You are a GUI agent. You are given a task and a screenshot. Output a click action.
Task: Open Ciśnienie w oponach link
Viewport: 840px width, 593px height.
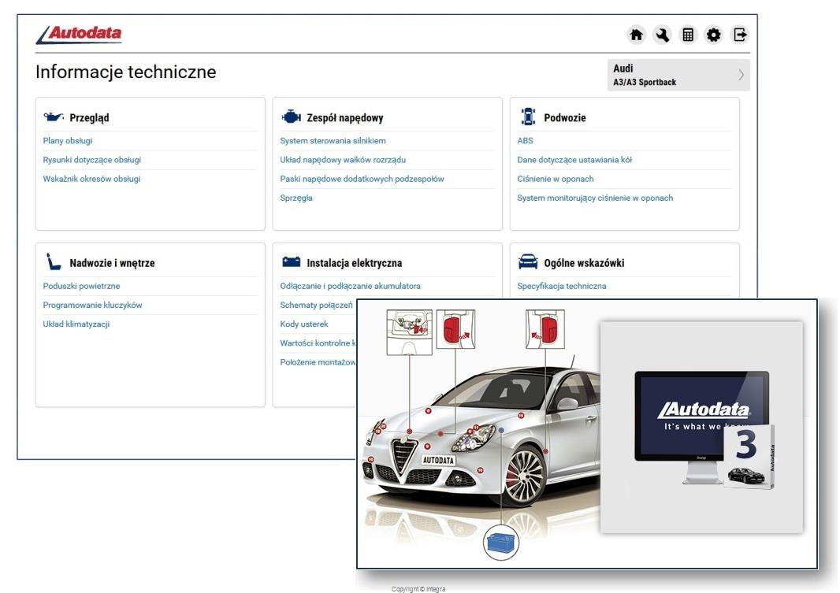556,179
